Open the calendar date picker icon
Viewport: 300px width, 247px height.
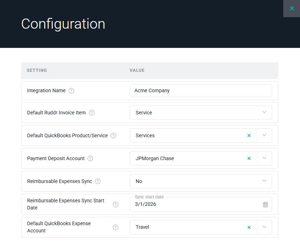265,204
